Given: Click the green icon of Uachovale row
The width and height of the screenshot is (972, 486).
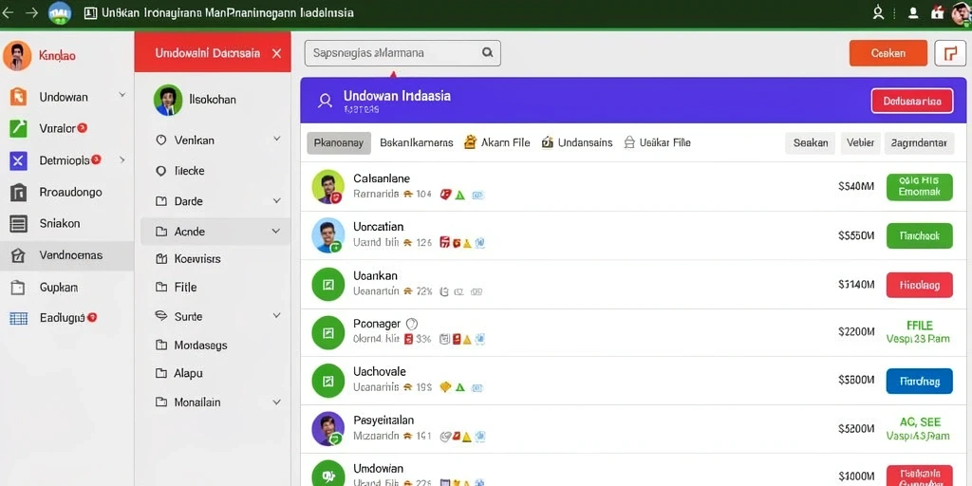Looking at the screenshot, I should click(328, 381).
